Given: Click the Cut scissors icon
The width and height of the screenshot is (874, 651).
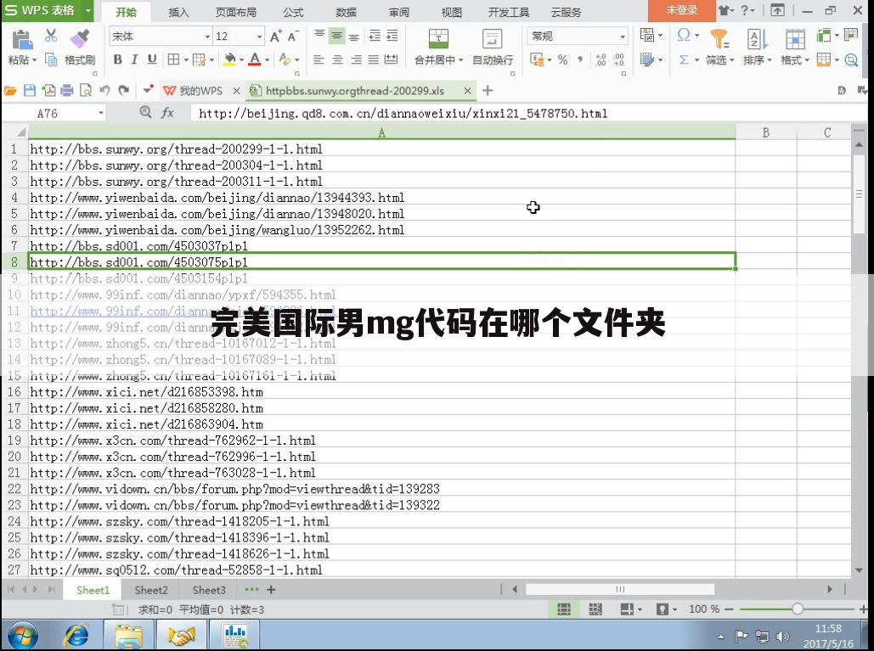Looking at the screenshot, I should pos(51,36).
